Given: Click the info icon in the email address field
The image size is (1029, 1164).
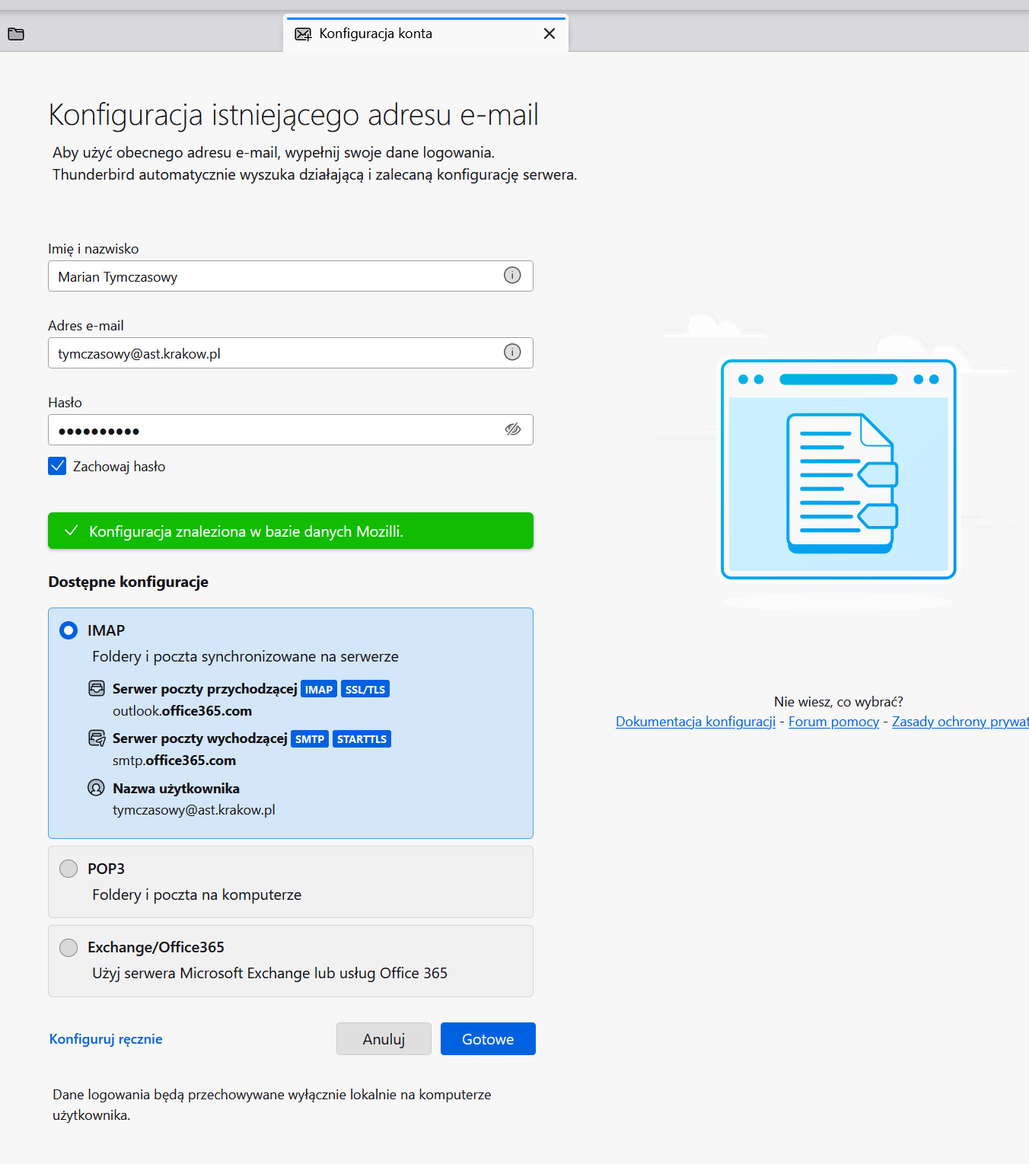Looking at the screenshot, I should tap(512, 352).
